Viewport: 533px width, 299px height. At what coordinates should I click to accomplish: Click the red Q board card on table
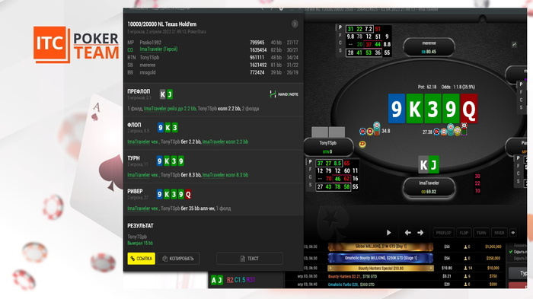469,109
